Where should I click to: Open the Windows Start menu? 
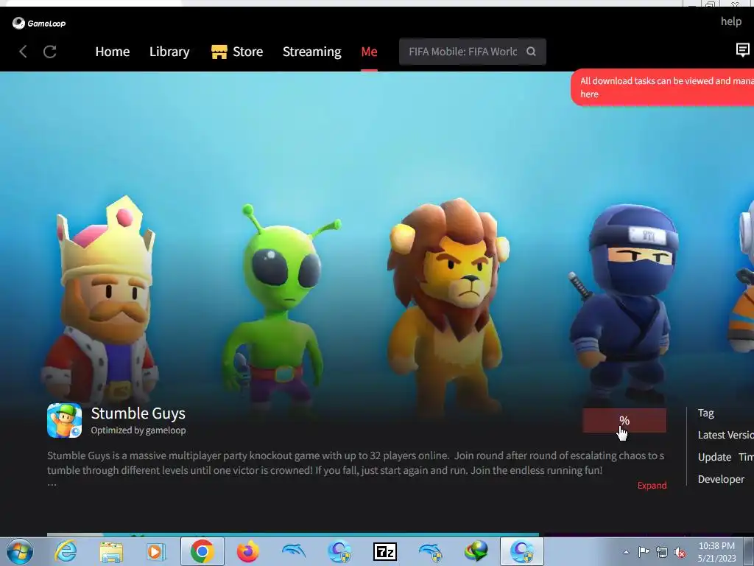20,551
